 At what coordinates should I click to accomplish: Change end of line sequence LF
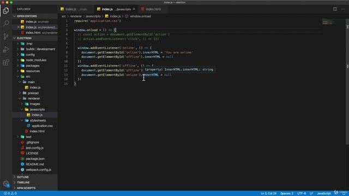click(x=311, y=193)
